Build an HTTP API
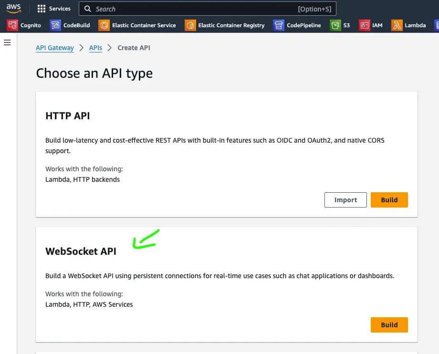 click(x=389, y=200)
